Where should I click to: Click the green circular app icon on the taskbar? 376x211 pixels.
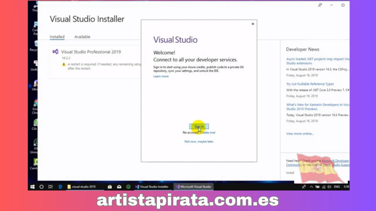click(128, 187)
